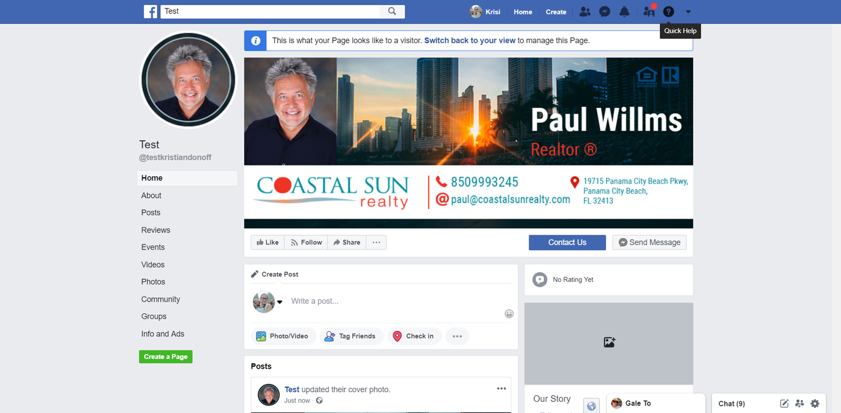Open the Photos section in the sidebar
The image size is (841, 413).
153,282
